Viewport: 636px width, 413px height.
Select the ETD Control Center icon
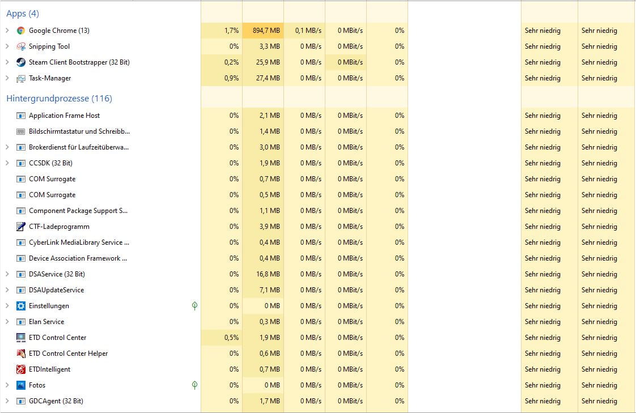(x=21, y=338)
